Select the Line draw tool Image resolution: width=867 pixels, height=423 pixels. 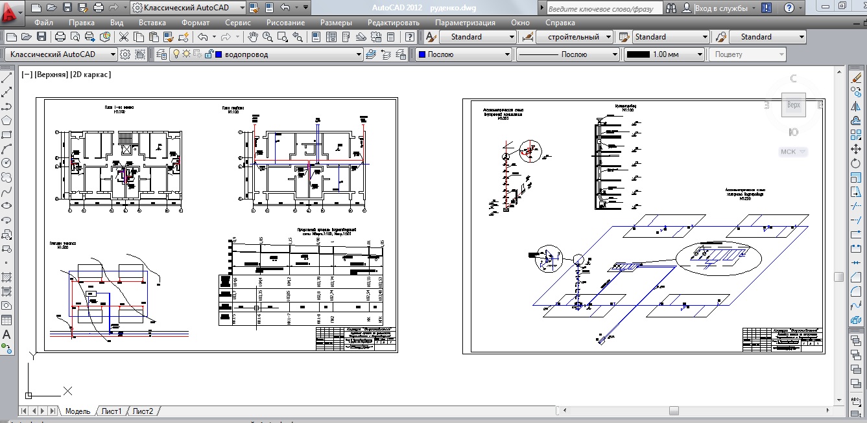click(6, 78)
